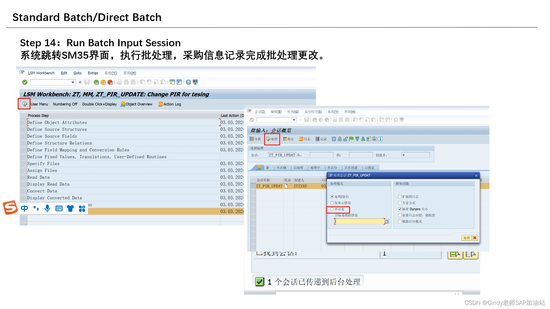Click the highlighted 处理 process icon in SM35 toolbar
This screenshot has height=309, width=550.
(x=271, y=139)
